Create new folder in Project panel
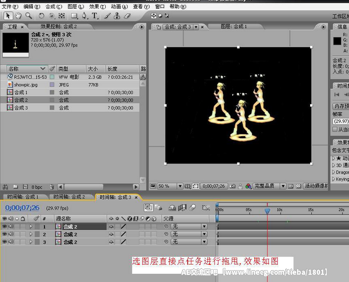Viewport: 349px width, 282px height. (16, 187)
